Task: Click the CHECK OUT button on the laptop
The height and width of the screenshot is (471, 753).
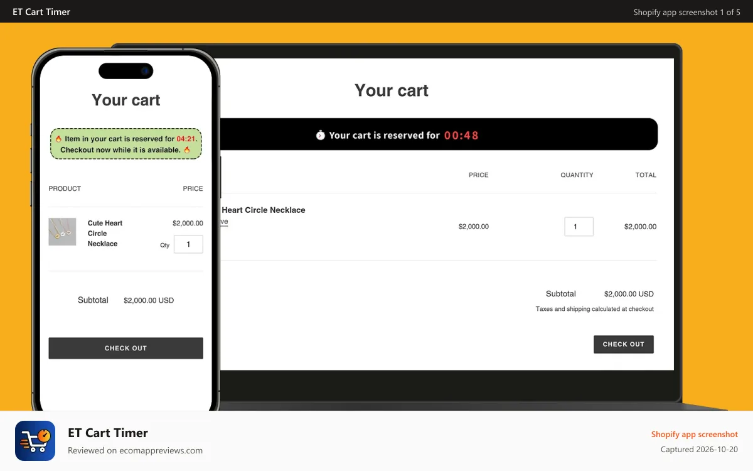Action: tap(624, 344)
